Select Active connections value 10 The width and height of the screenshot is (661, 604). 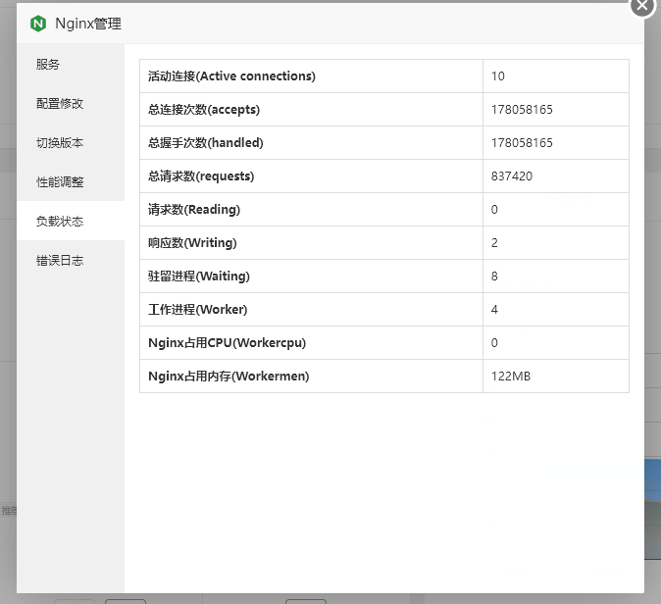(498, 76)
